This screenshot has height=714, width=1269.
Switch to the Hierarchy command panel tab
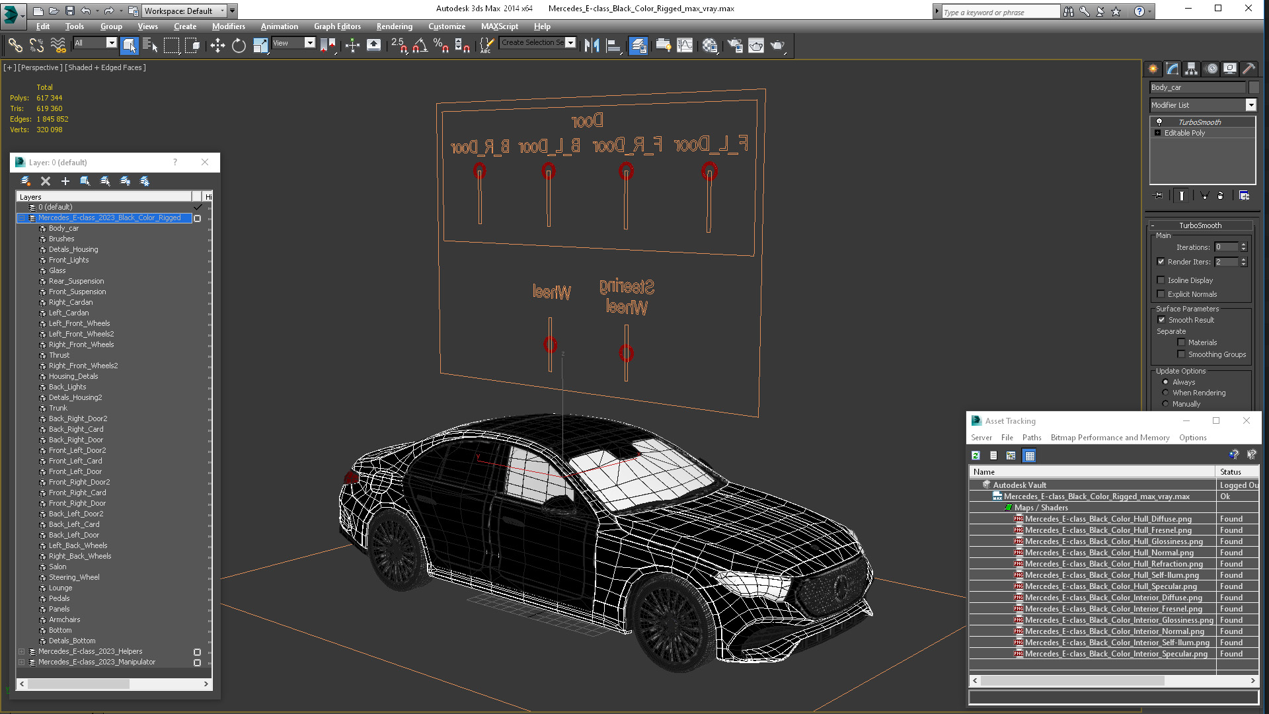click(1191, 69)
